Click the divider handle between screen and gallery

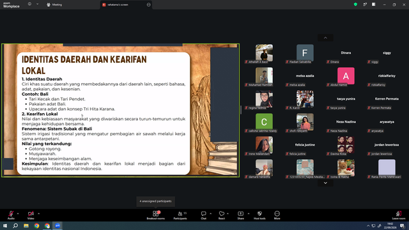click(x=241, y=110)
